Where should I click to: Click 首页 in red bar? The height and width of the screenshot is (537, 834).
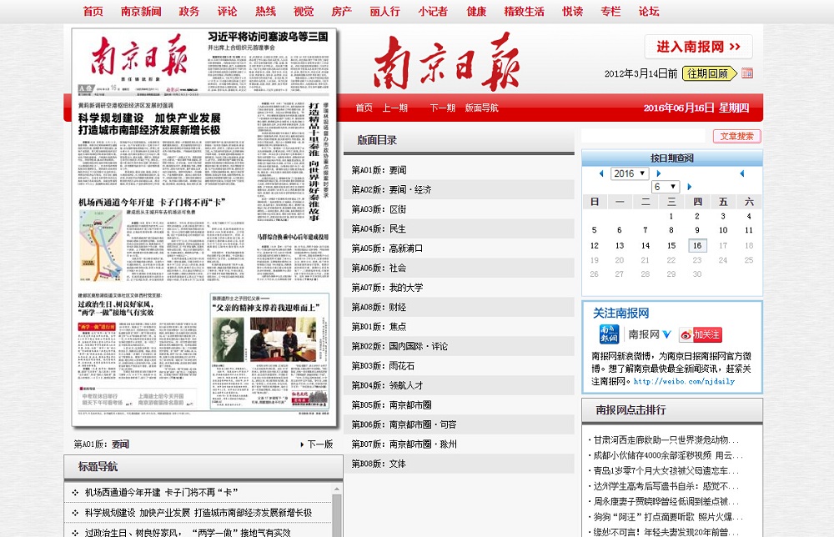coord(364,108)
